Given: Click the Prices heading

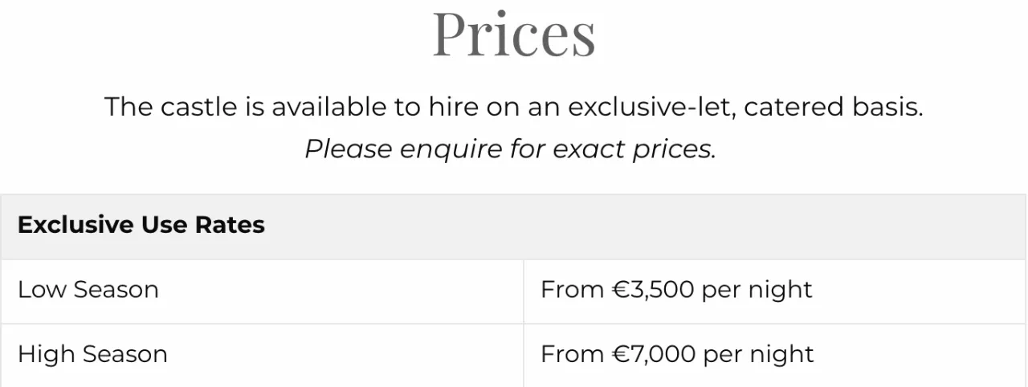Looking at the screenshot, I should pyautogui.click(x=514, y=33).
